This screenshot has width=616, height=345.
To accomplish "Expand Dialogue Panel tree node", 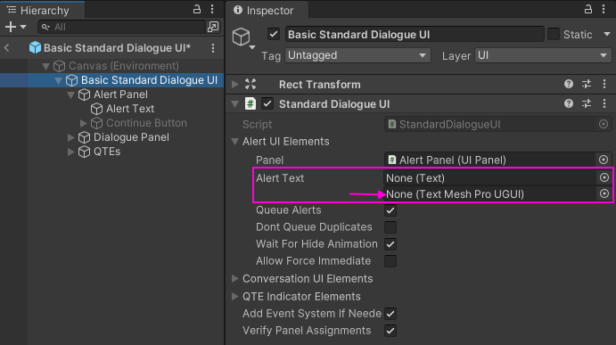I will point(70,137).
